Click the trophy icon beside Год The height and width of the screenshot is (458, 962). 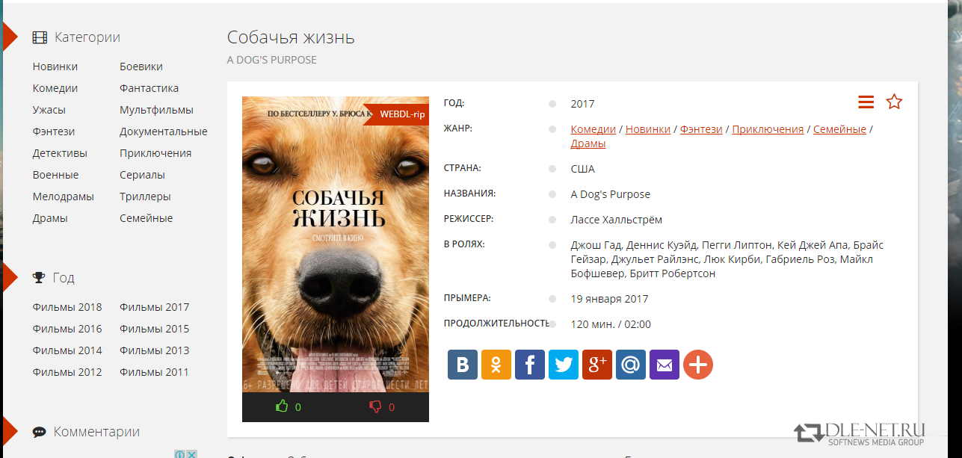[39, 278]
